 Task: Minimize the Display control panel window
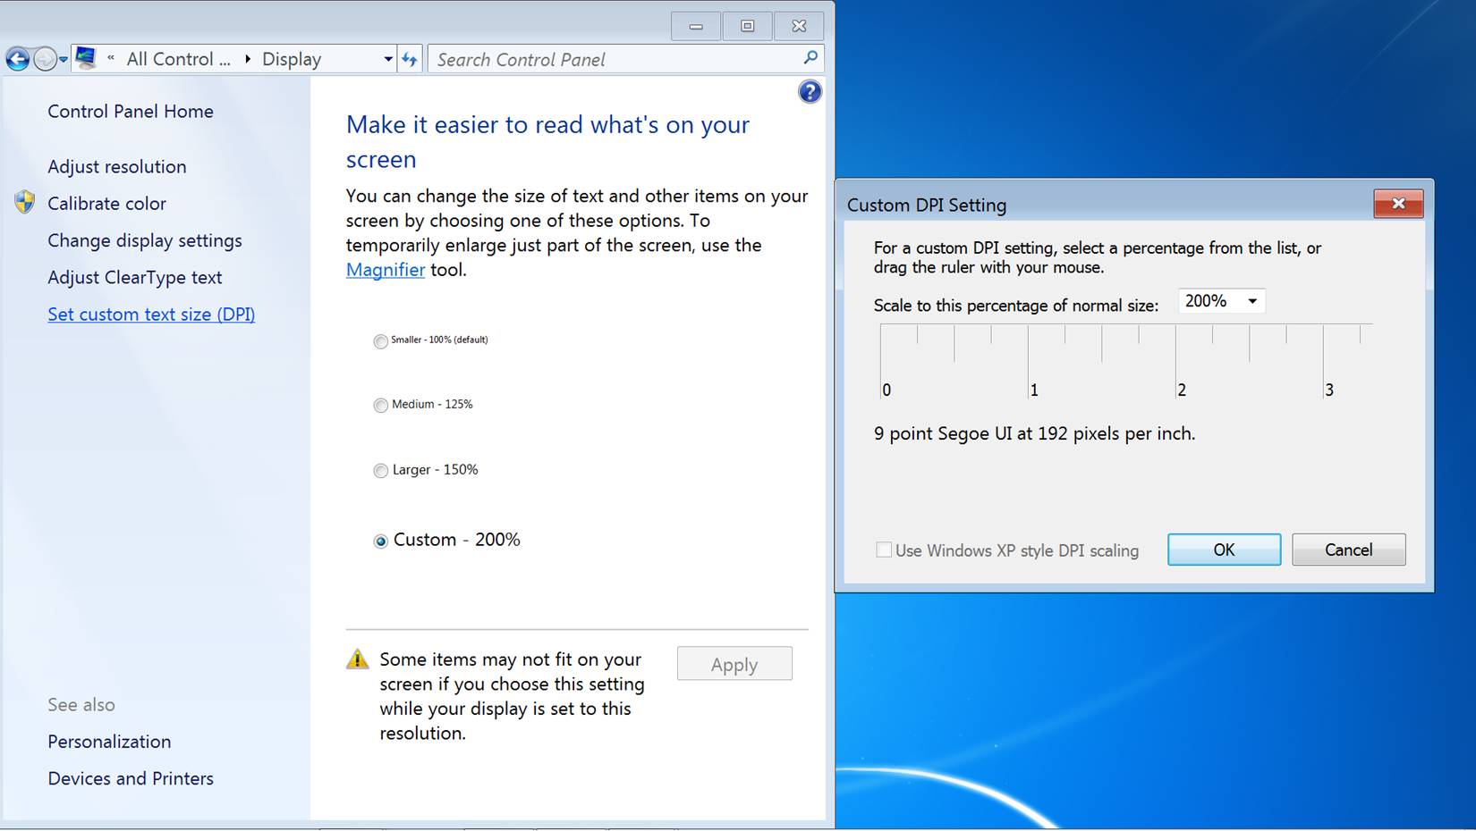tap(696, 26)
